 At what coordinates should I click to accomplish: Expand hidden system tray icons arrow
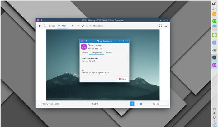point(214,121)
